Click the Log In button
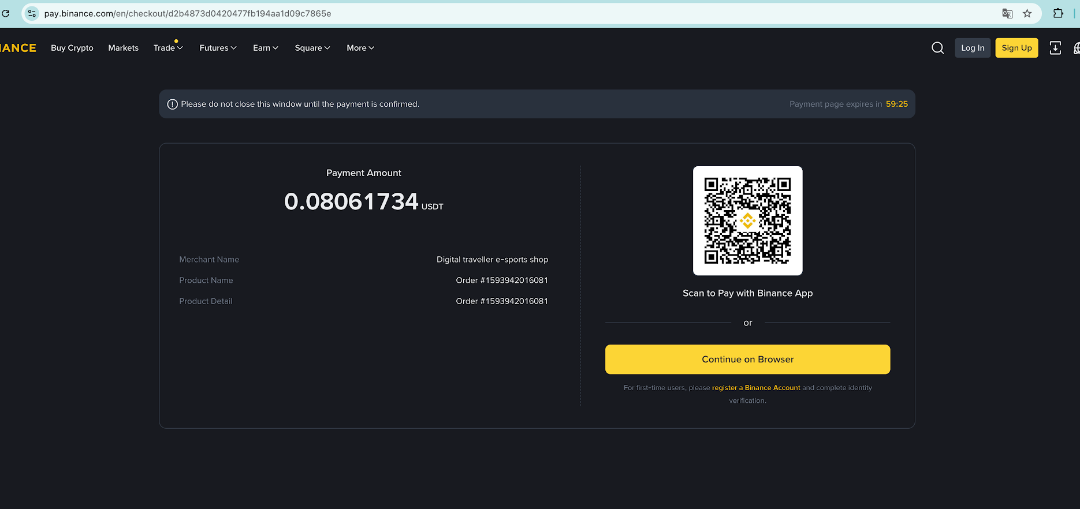Screen dimensions: 1080x509 pos(973,48)
